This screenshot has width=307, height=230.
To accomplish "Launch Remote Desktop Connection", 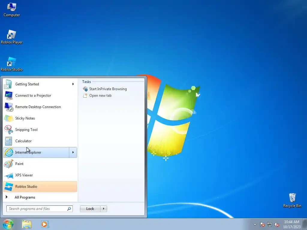I will 40,107.
